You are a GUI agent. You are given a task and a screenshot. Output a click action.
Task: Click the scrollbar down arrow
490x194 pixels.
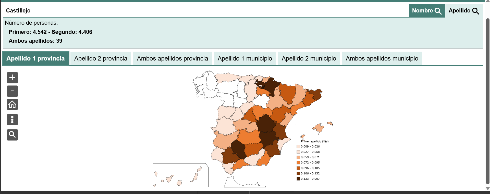coord(488,189)
